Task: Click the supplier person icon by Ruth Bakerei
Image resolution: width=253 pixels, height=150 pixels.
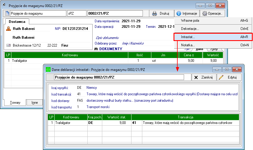Action: tap(9, 29)
